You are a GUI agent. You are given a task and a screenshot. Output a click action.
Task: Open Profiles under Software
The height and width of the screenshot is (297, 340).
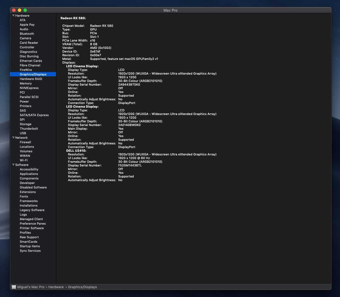click(25, 233)
